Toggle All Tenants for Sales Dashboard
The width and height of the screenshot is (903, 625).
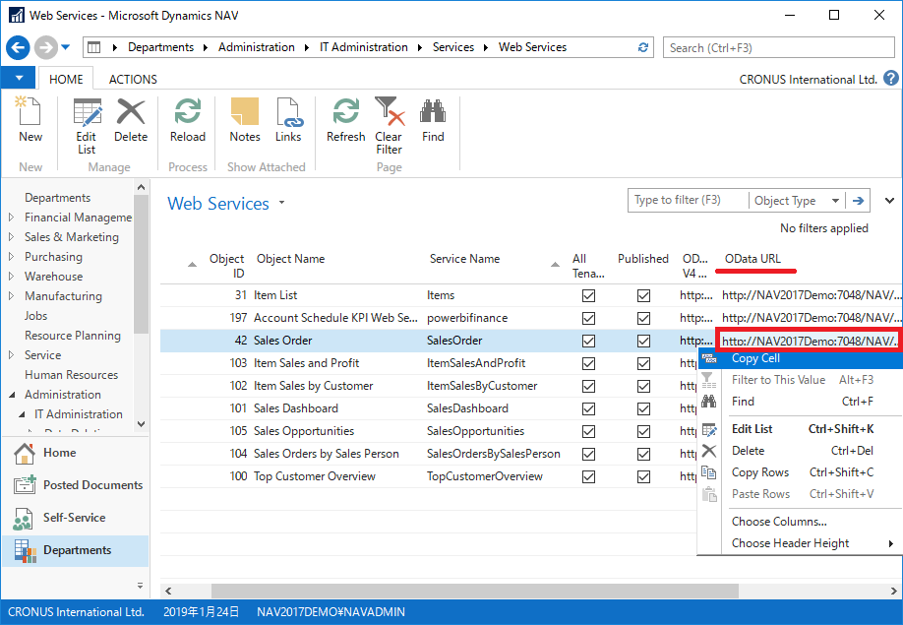pos(588,408)
